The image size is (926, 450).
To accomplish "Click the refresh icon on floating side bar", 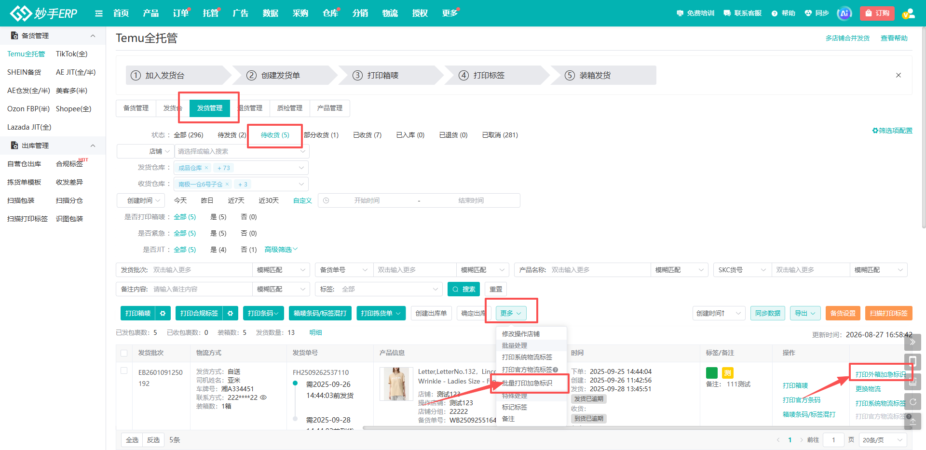I will tap(912, 401).
